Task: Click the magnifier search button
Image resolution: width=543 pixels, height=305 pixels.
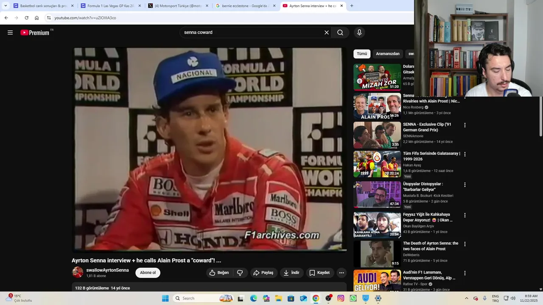Action: point(340,33)
